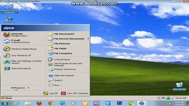Open the orange V icon on host taskbar
Image resolution: width=189 pixels, height=106 pixels.
click(x=85, y=103)
